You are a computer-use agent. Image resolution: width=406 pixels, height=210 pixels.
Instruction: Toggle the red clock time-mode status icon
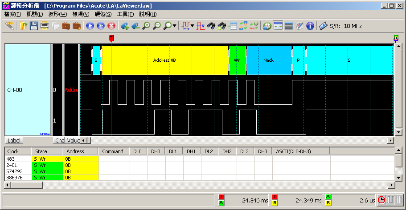click(x=381, y=200)
